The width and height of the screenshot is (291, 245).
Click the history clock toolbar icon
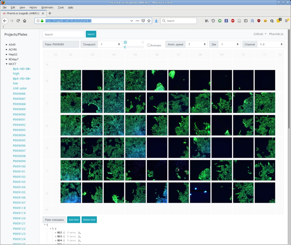point(213,21)
